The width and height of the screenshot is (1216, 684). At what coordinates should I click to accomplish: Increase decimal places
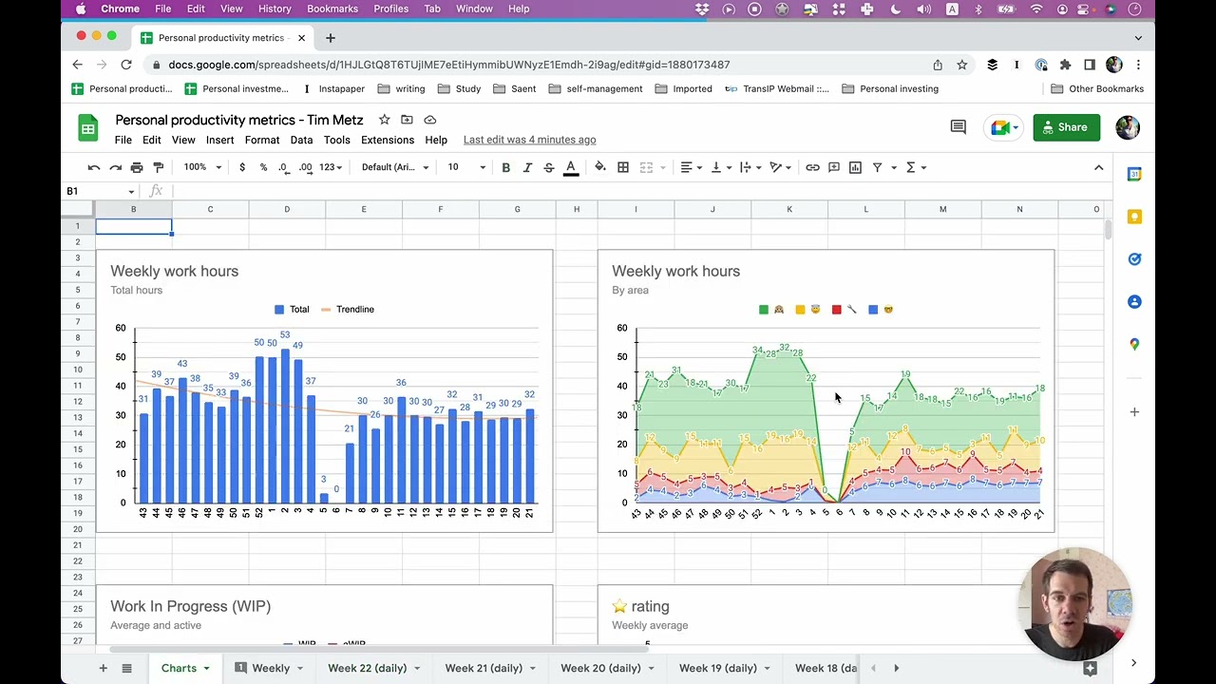[305, 167]
